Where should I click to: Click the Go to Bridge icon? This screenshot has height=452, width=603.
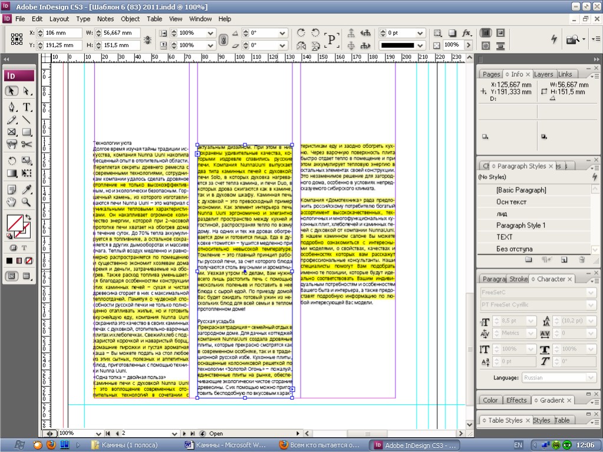[572, 39]
